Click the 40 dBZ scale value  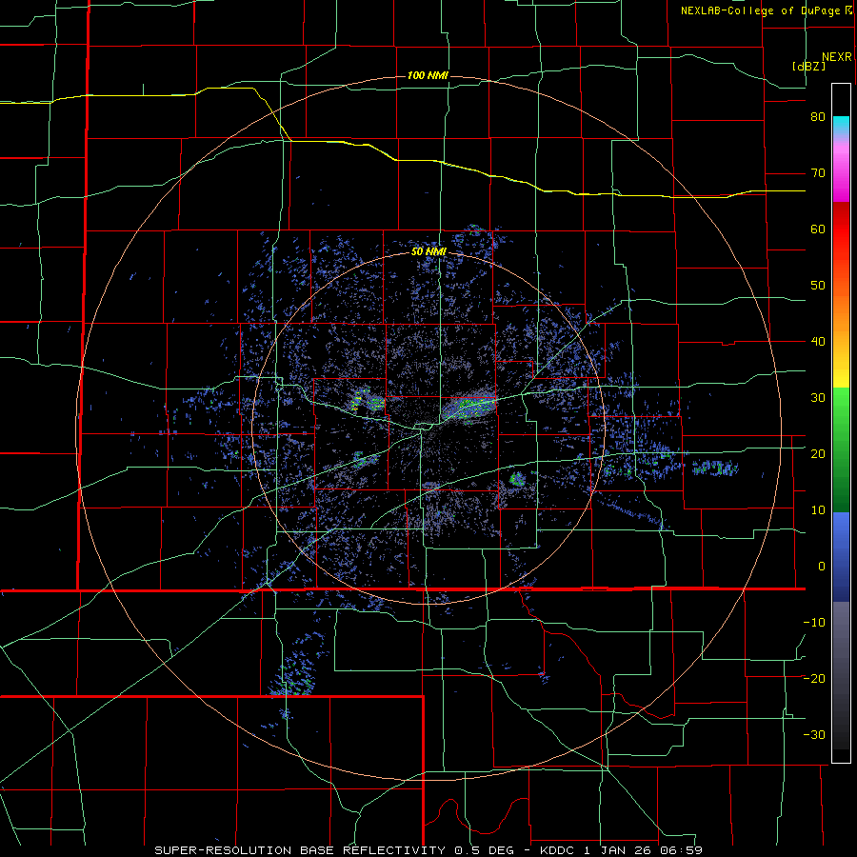[x=818, y=342]
